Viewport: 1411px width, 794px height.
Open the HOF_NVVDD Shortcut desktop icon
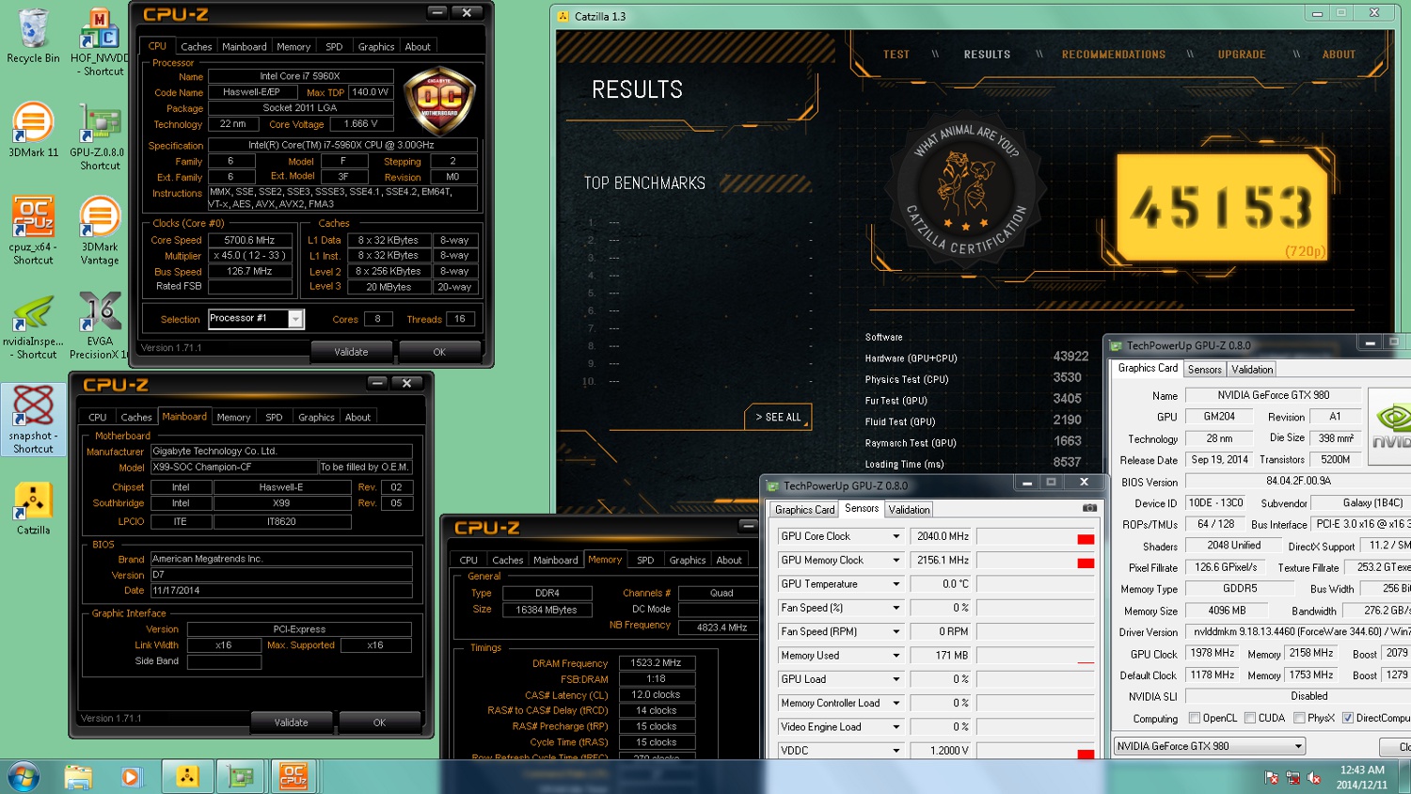pyautogui.click(x=100, y=41)
